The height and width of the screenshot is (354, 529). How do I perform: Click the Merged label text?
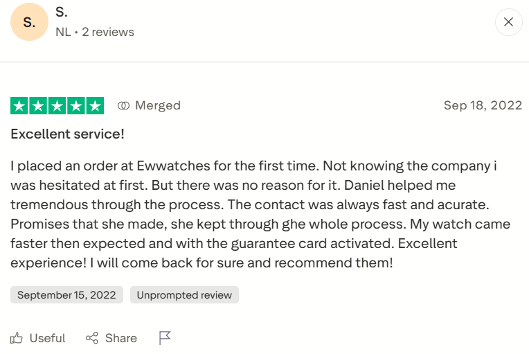point(158,106)
